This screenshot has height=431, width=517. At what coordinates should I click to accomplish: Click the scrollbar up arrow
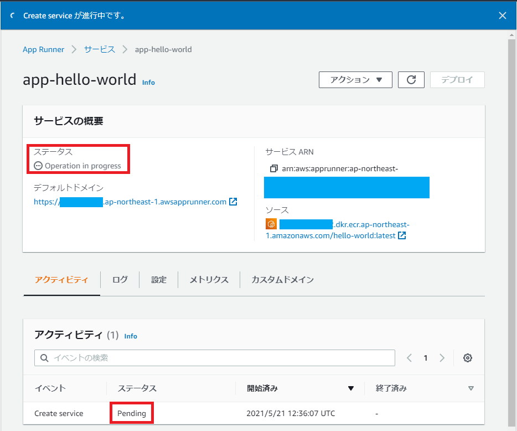511,35
